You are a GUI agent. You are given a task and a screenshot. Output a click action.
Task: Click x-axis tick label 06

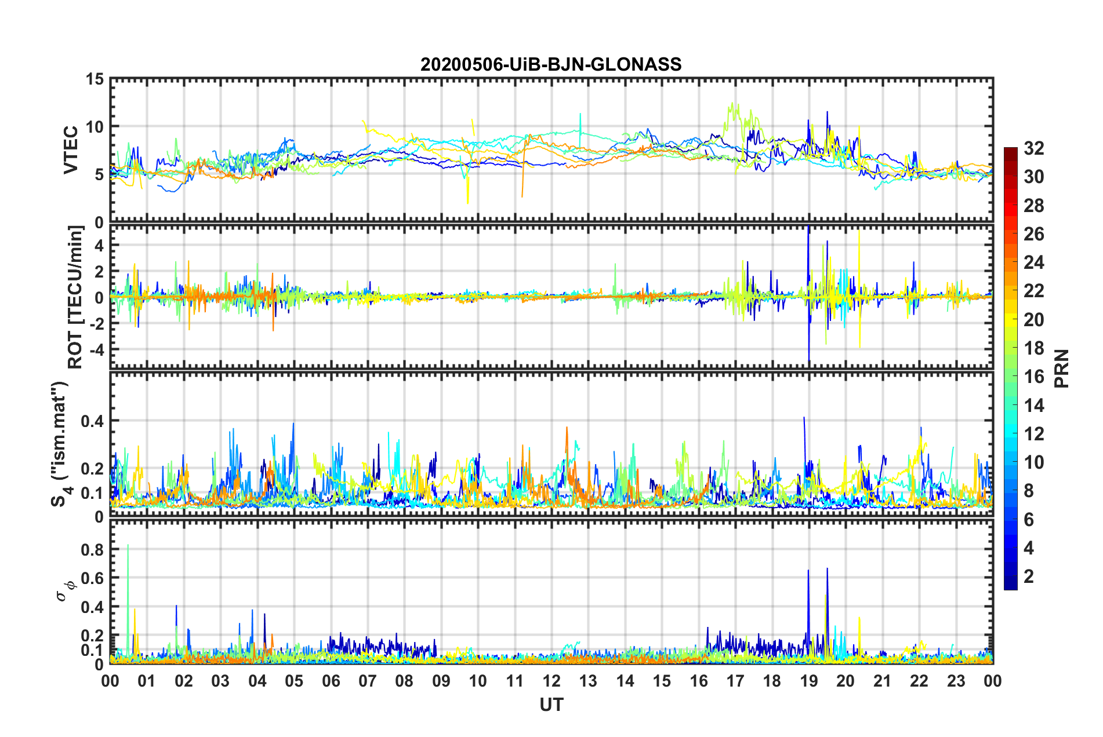pos(331,681)
